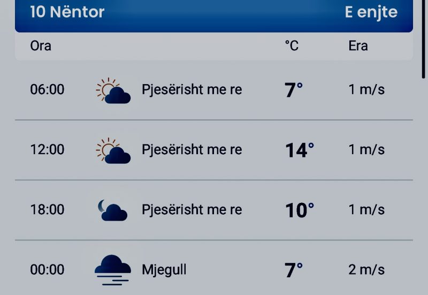This screenshot has height=295, width=428.
Task: Click the Ora column header
Action: click(x=41, y=46)
